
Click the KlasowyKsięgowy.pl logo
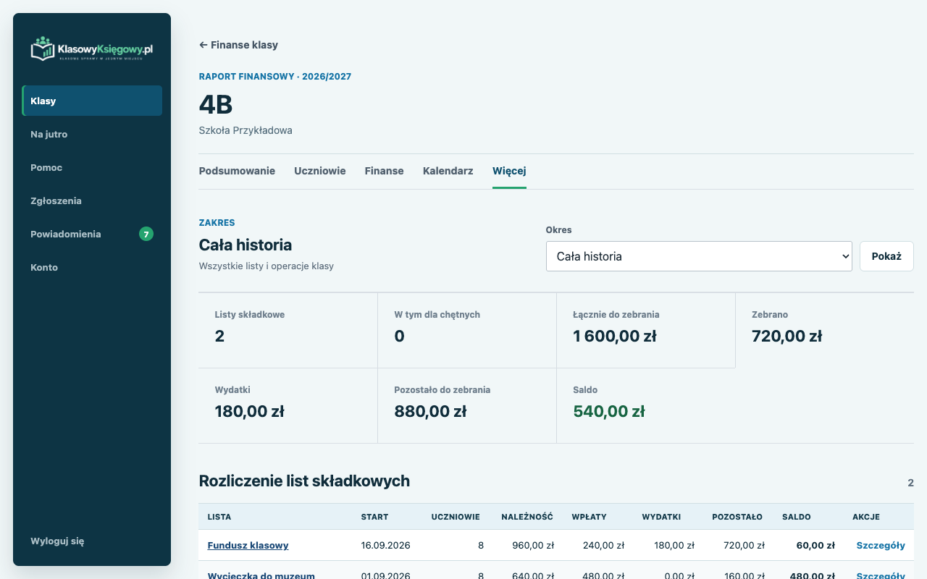(x=92, y=48)
